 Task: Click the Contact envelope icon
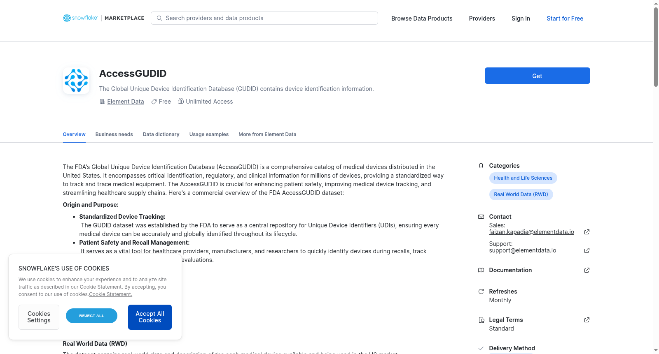pos(481,217)
